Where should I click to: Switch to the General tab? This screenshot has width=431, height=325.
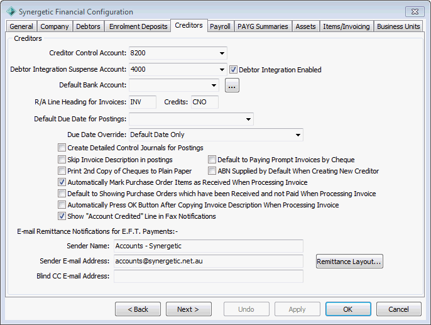[21, 26]
